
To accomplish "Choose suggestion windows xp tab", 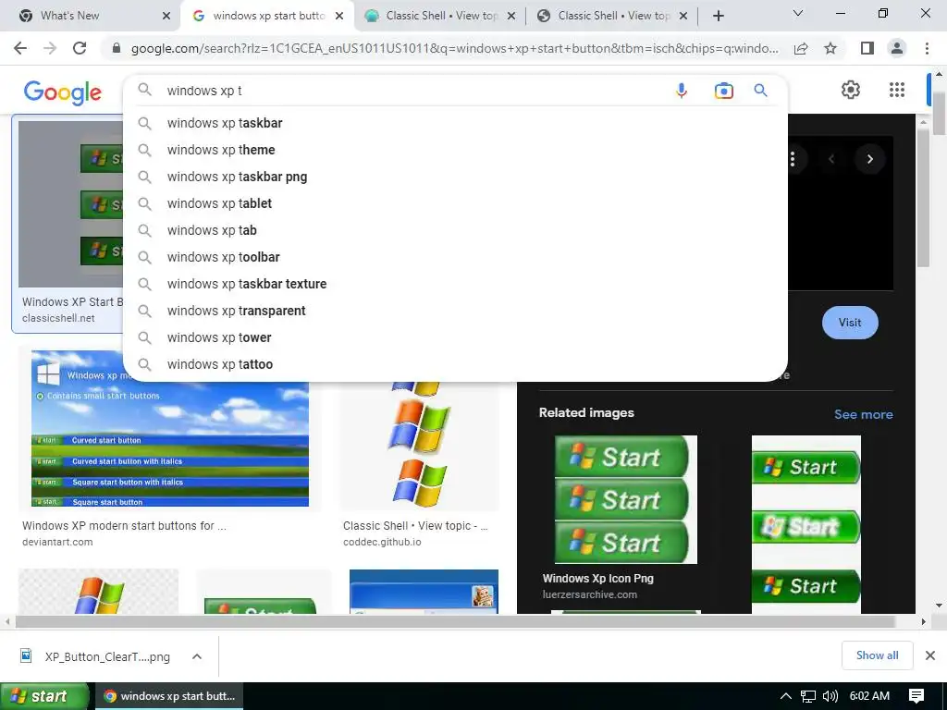I will point(455,230).
